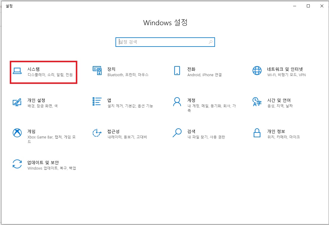Open 시간 및 언어 clock icon
This screenshot has height=225, width=329.
point(257,102)
